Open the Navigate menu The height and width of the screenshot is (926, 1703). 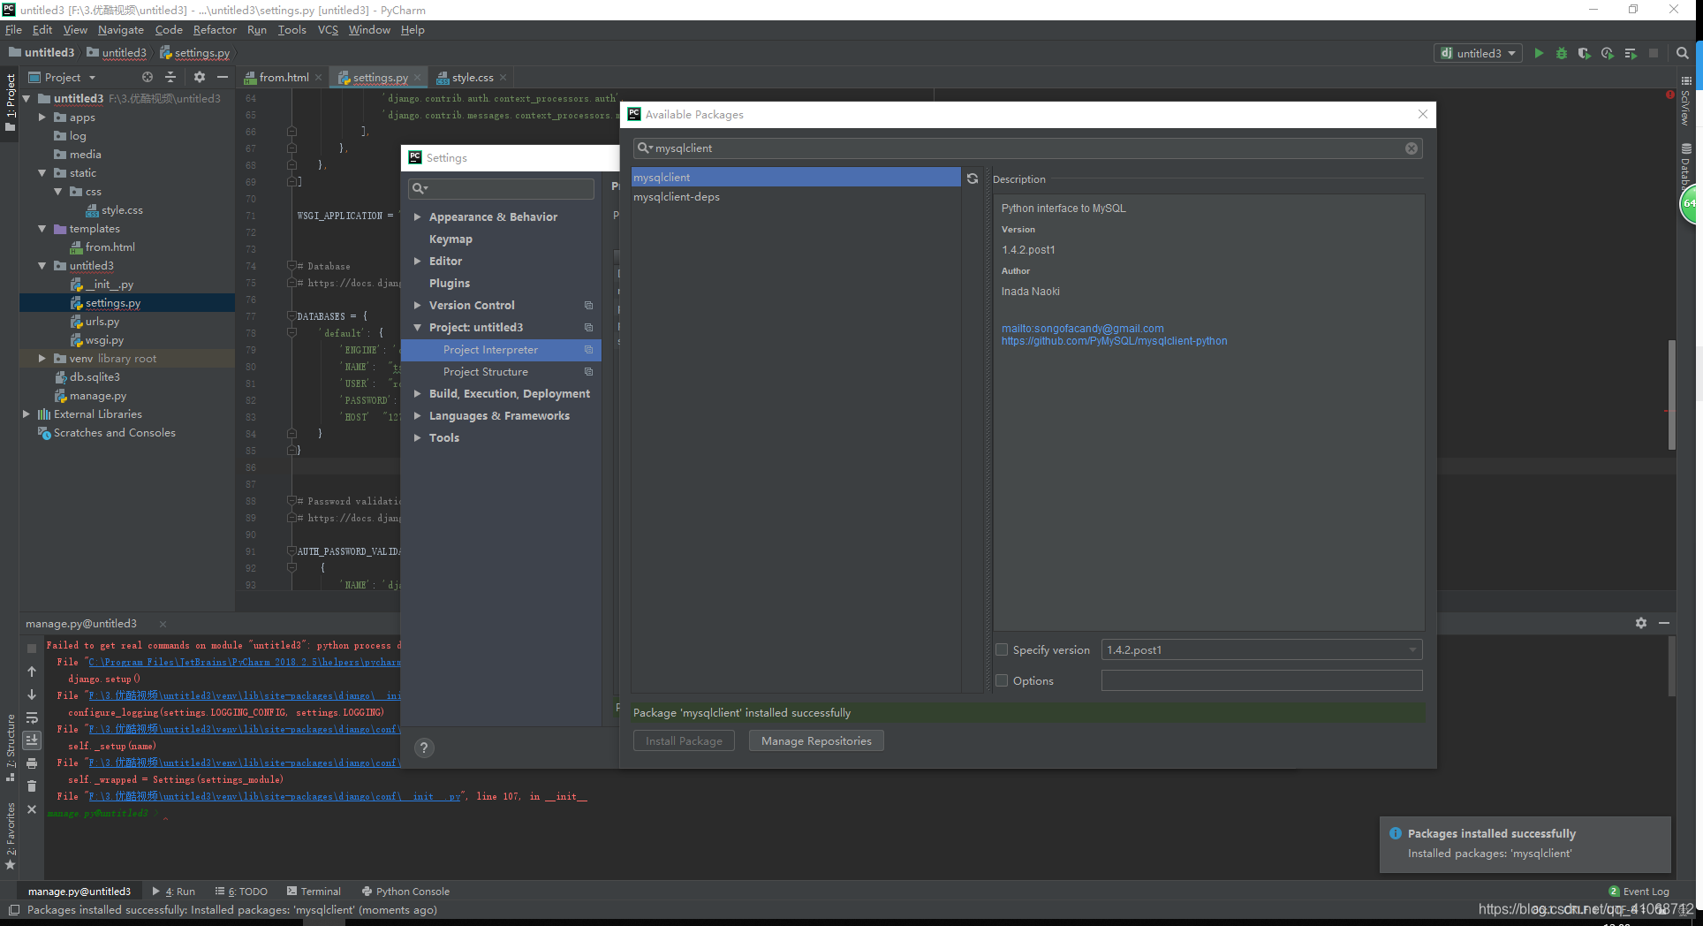pyautogui.click(x=120, y=30)
